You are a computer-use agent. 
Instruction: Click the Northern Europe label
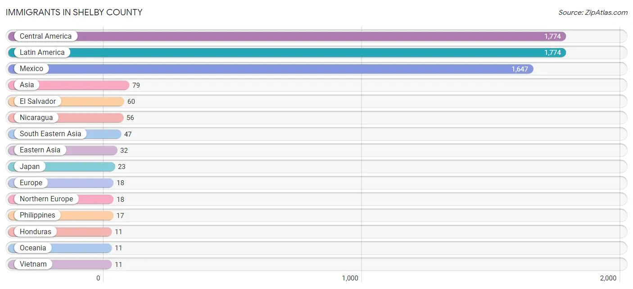pyautogui.click(x=46, y=199)
